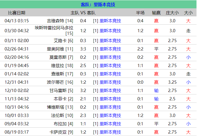Click the 比赛日期 column header
The width and height of the screenshot is (197, 136).
coord(17,13)
